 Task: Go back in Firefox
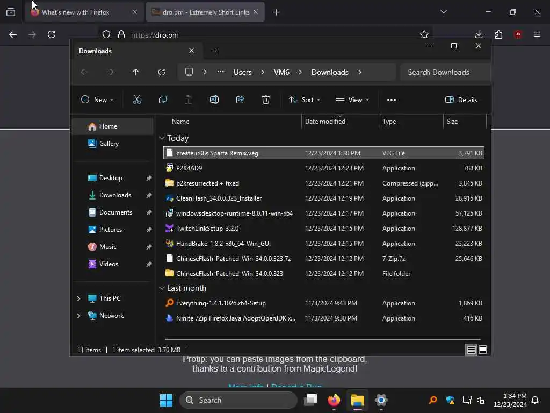click(13, 34)
